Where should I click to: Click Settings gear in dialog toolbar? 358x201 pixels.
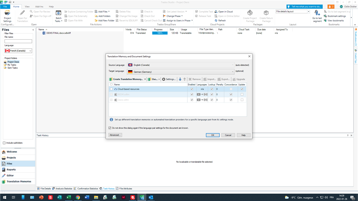(x=169, y=79)
